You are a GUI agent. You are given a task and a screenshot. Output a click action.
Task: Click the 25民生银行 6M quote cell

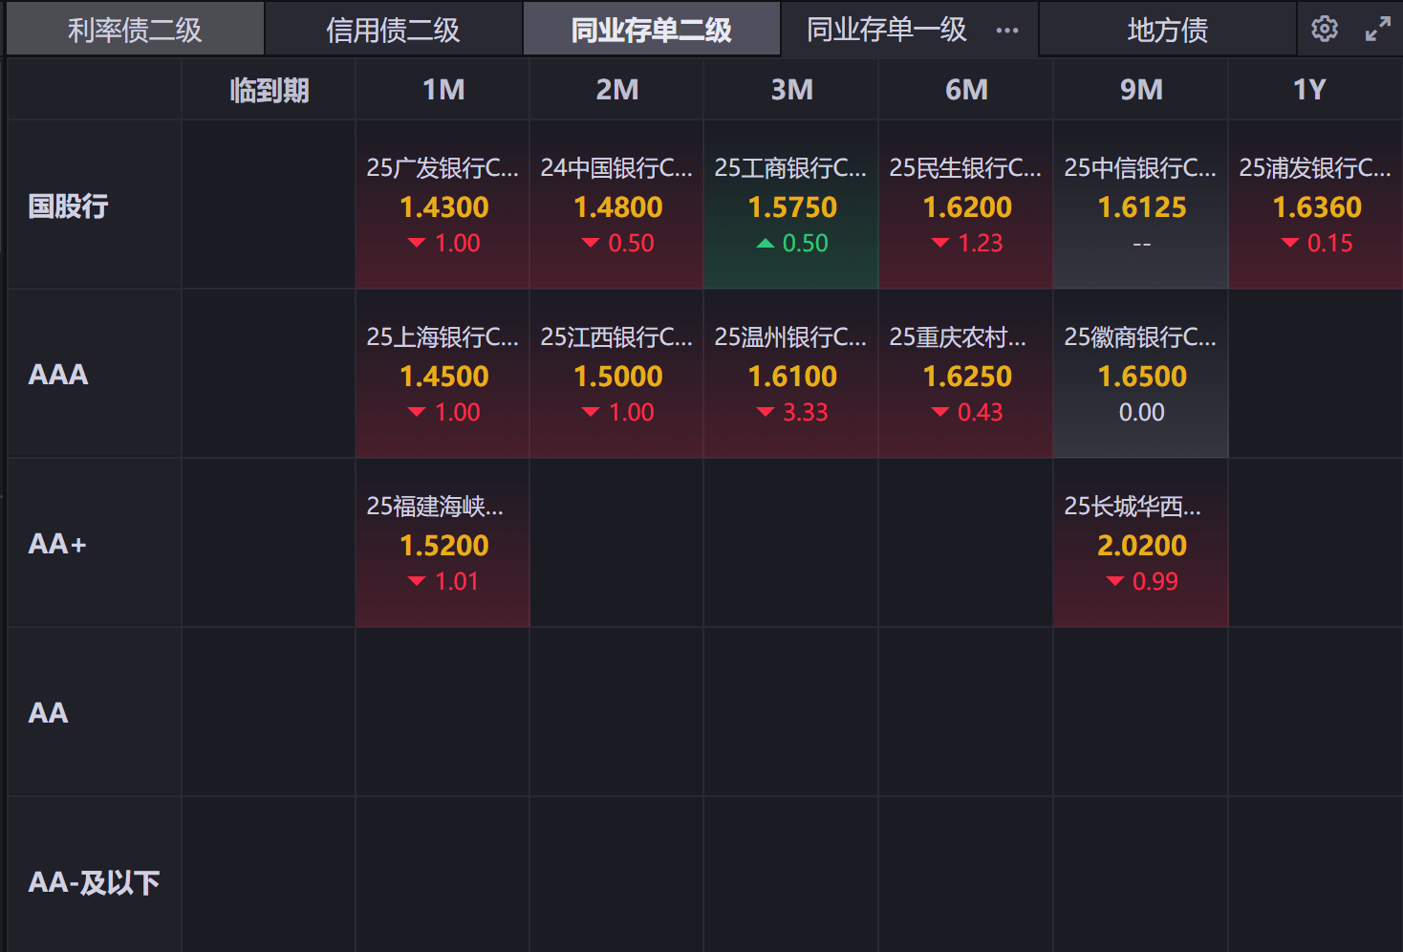(x=966, y=206)
